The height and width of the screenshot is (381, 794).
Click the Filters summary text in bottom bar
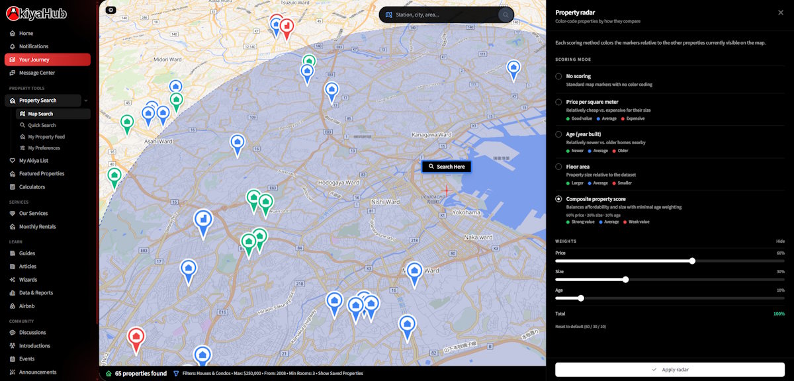coord(272,374)
